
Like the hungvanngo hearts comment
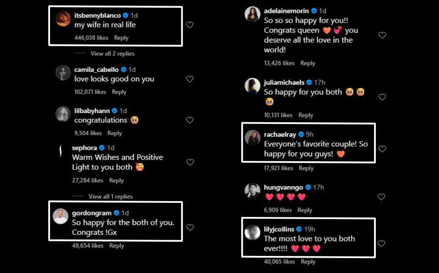(x=381, y=197)
